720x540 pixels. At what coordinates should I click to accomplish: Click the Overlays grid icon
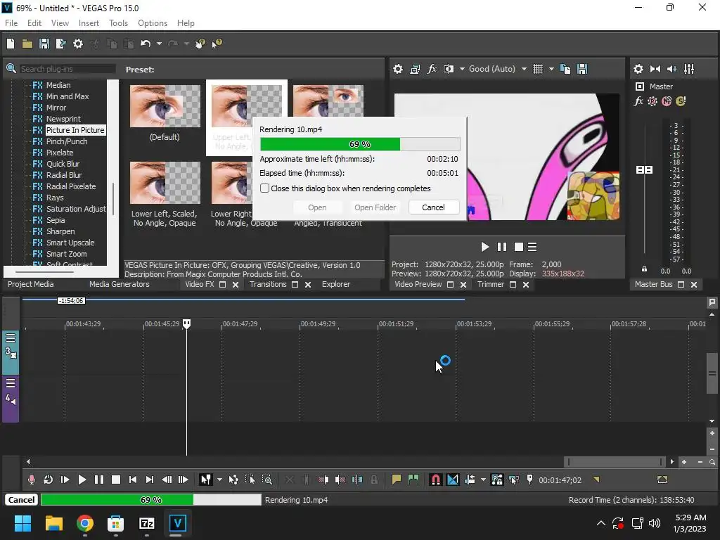(x=538, y=69)
